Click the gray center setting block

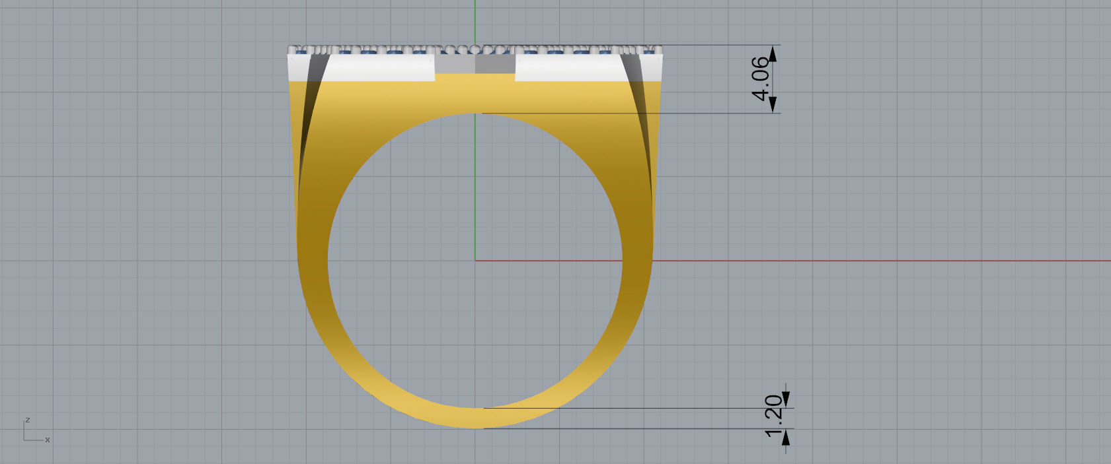tap(475, 64)
